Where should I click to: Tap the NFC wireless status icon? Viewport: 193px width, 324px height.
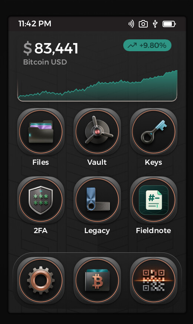click(x=131, y=24)
